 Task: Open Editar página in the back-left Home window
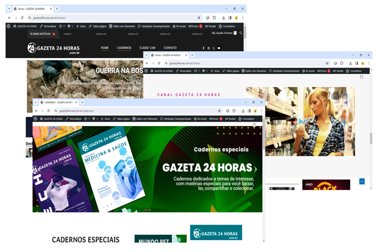tap(98, 26)
